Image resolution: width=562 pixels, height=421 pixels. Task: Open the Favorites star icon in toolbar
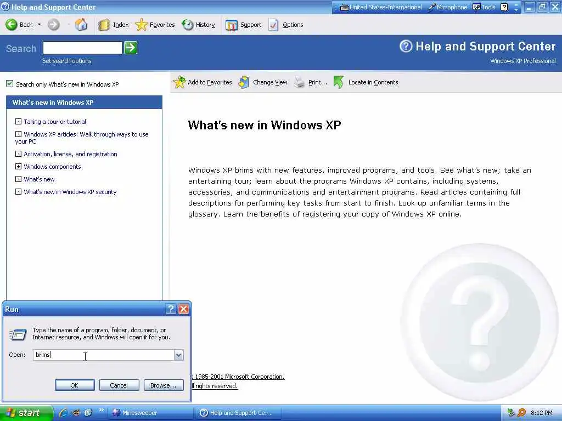click(x=141, y=25)
